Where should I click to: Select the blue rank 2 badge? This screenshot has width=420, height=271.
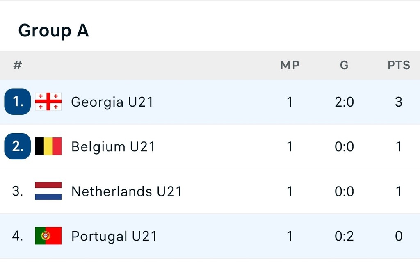(17, 146)
